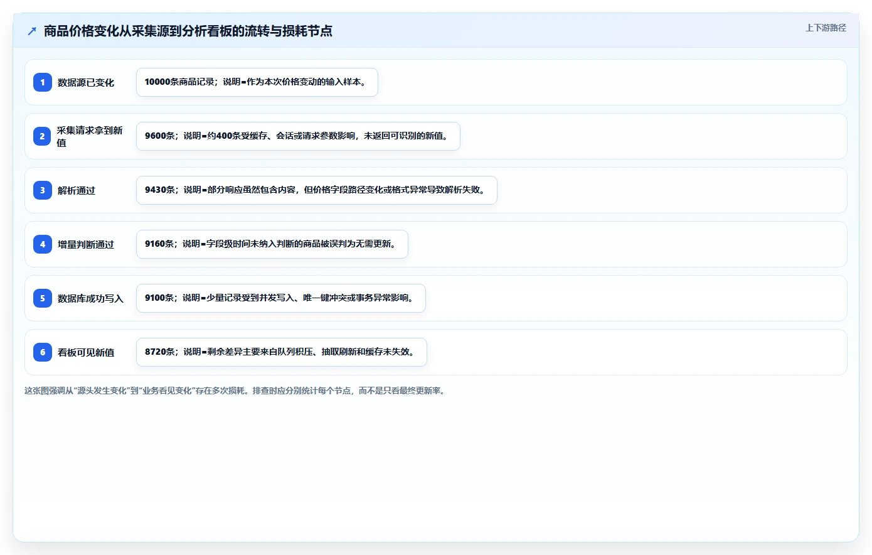
Task: Click the 上下游路径 label in header
Action: click(x=826, y=28)
